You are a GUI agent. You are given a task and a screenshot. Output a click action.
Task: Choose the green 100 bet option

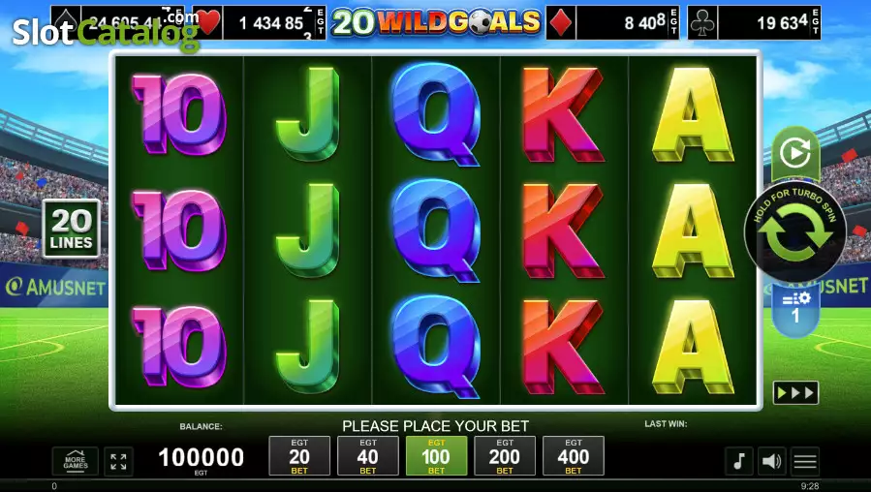[437, 456]
